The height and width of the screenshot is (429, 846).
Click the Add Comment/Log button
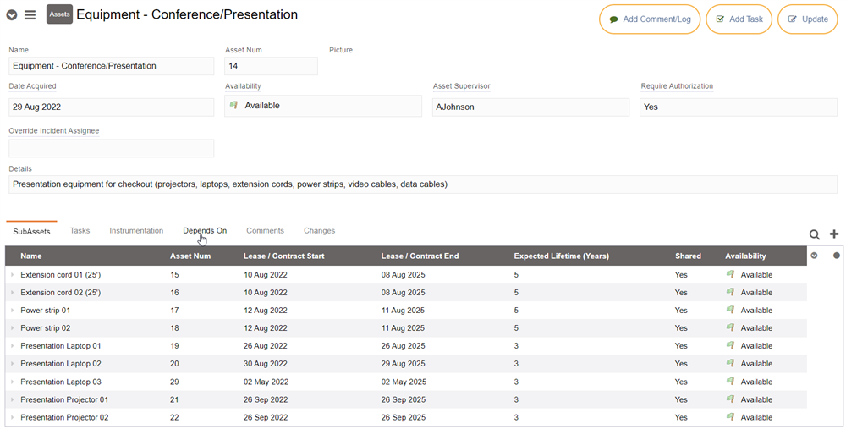pos(649,19)
